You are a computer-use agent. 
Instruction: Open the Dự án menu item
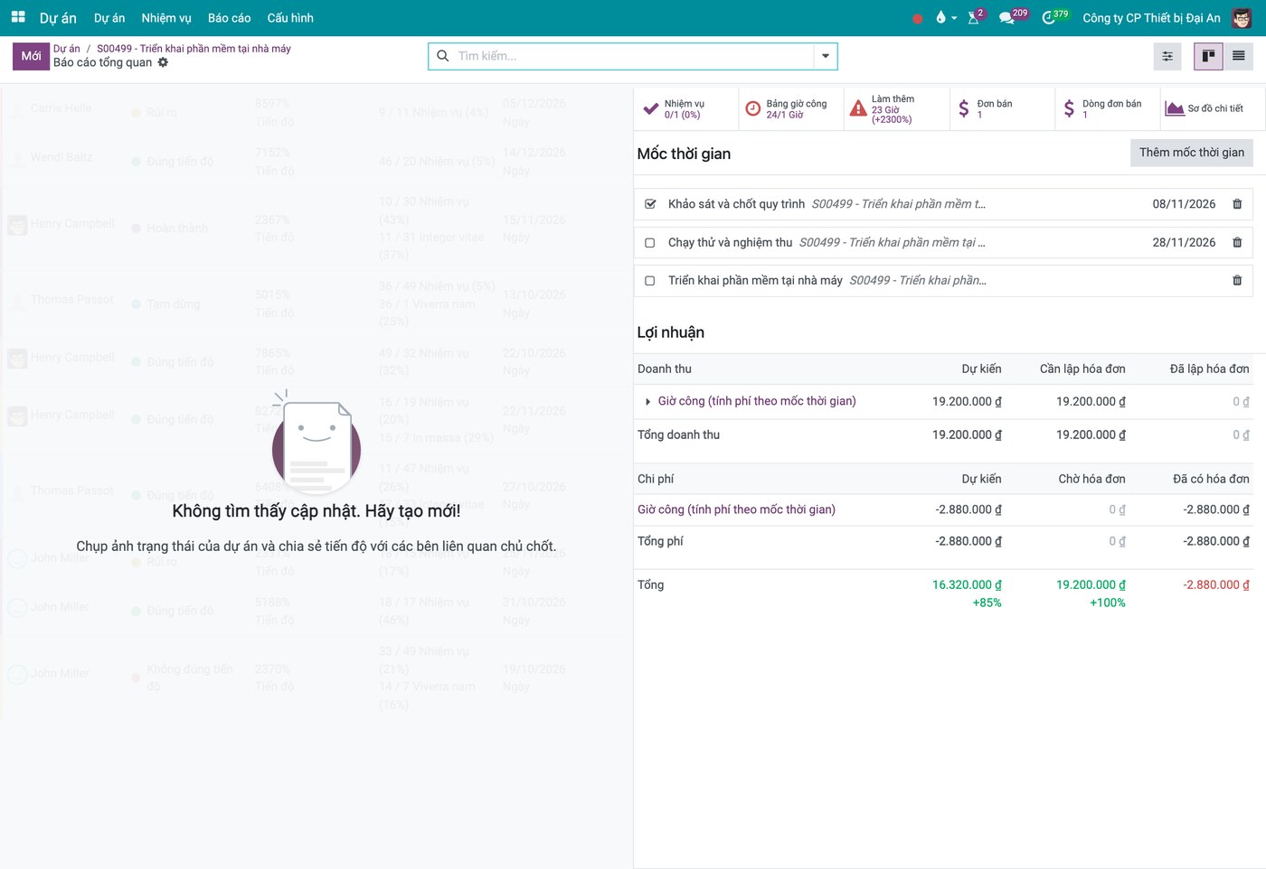109,18
